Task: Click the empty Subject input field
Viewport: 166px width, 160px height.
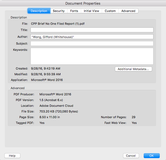Action: click(92, 43)
